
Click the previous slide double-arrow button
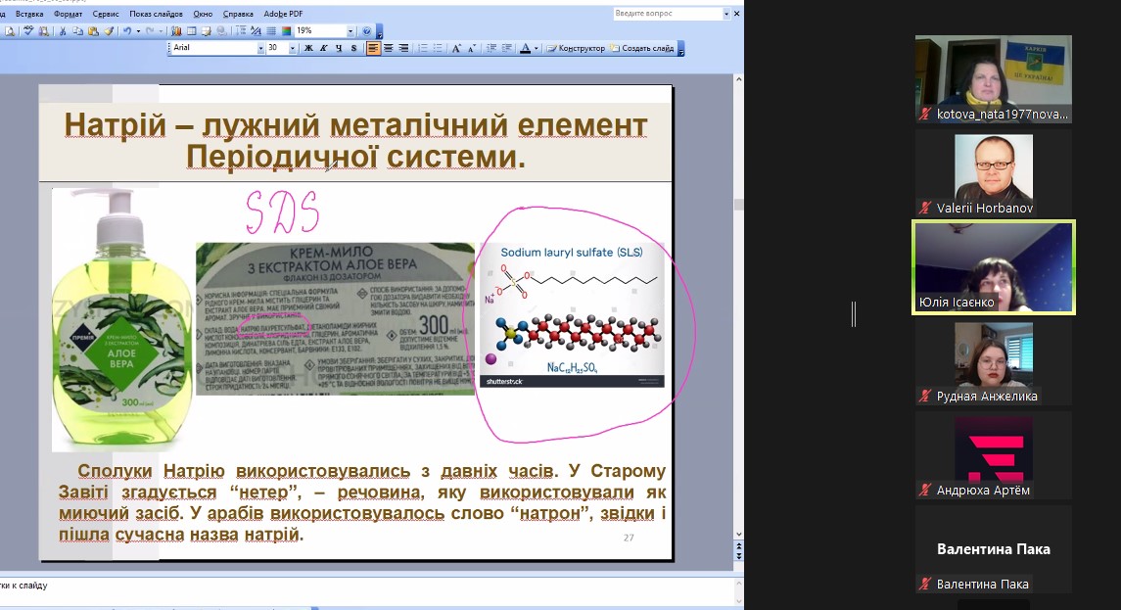[738, 546]
